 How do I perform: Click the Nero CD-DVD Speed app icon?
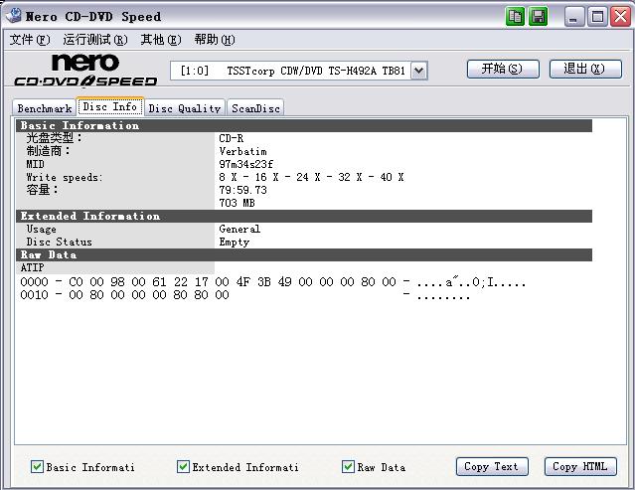click(x=14, y=15)
